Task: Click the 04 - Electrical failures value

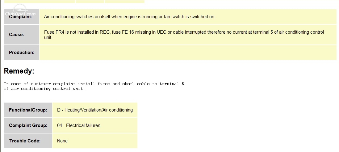Action: [79, 125]
